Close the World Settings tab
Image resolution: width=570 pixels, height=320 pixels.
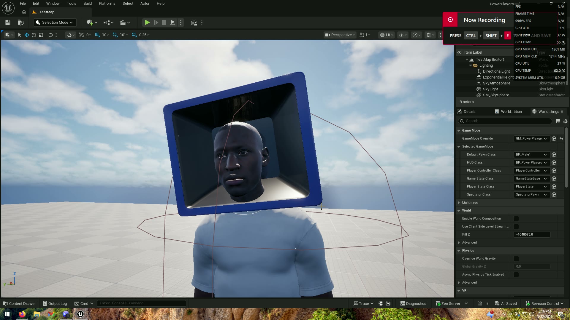click(562, 112)
